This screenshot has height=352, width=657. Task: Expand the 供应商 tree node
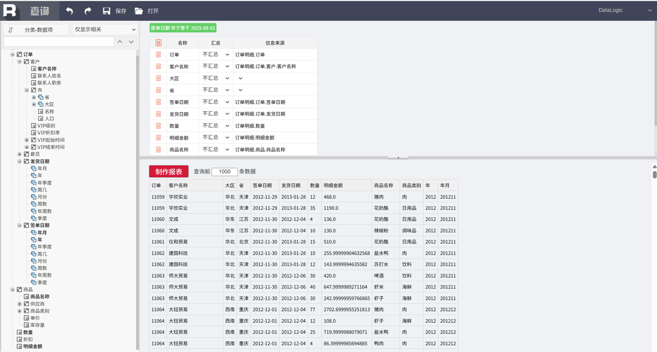pos(19,304)
